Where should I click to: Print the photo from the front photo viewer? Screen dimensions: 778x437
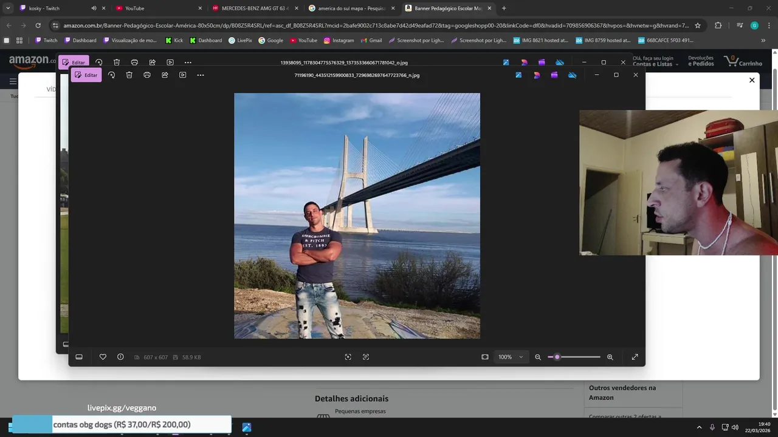[147, 75]
